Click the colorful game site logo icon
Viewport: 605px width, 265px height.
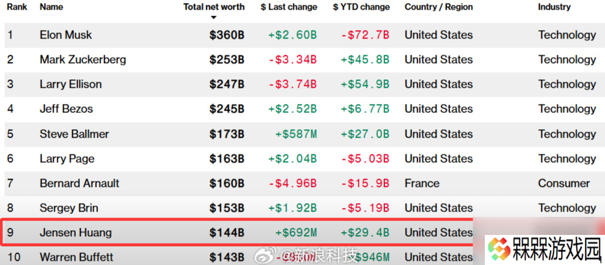coord(498,249)
